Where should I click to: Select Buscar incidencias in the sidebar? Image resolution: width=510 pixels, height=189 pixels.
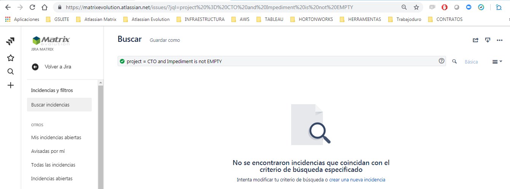[59, 105]
